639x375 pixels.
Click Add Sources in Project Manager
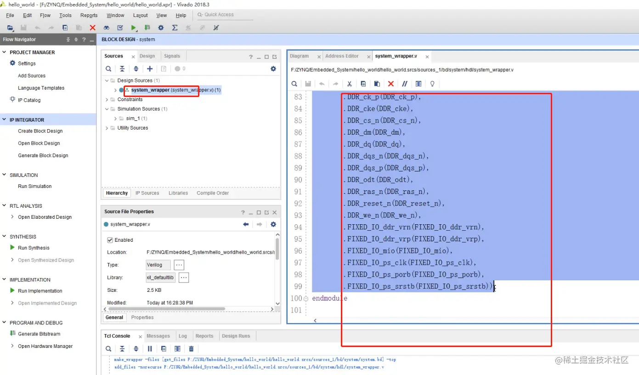click(x=32, y=76)
